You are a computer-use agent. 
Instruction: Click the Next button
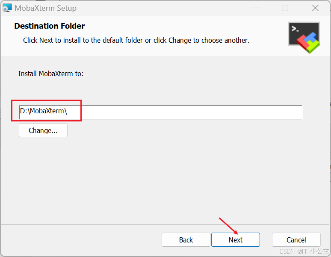pyautogui.click(x=235, y=240)
